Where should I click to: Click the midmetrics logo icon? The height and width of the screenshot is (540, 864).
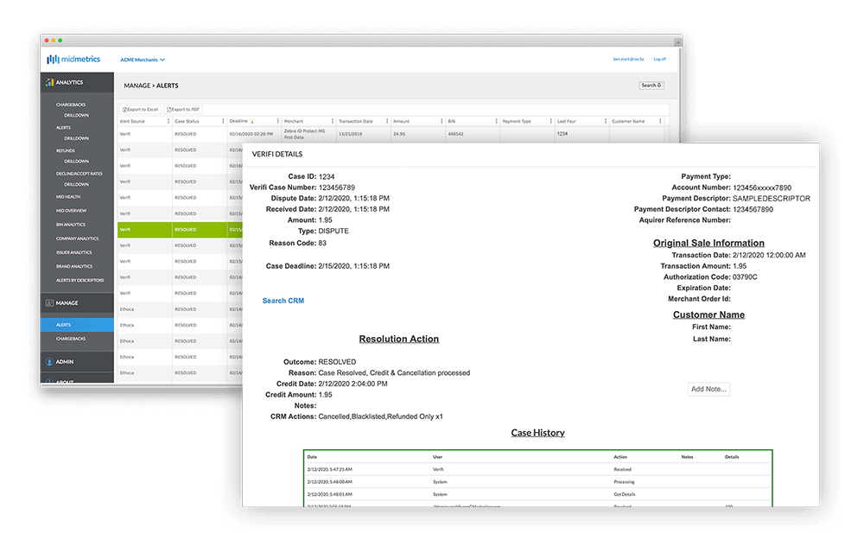tap(52, 60)
